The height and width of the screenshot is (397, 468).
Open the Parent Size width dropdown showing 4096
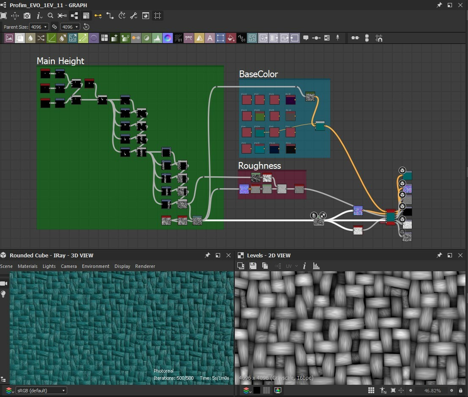point(39,27)
